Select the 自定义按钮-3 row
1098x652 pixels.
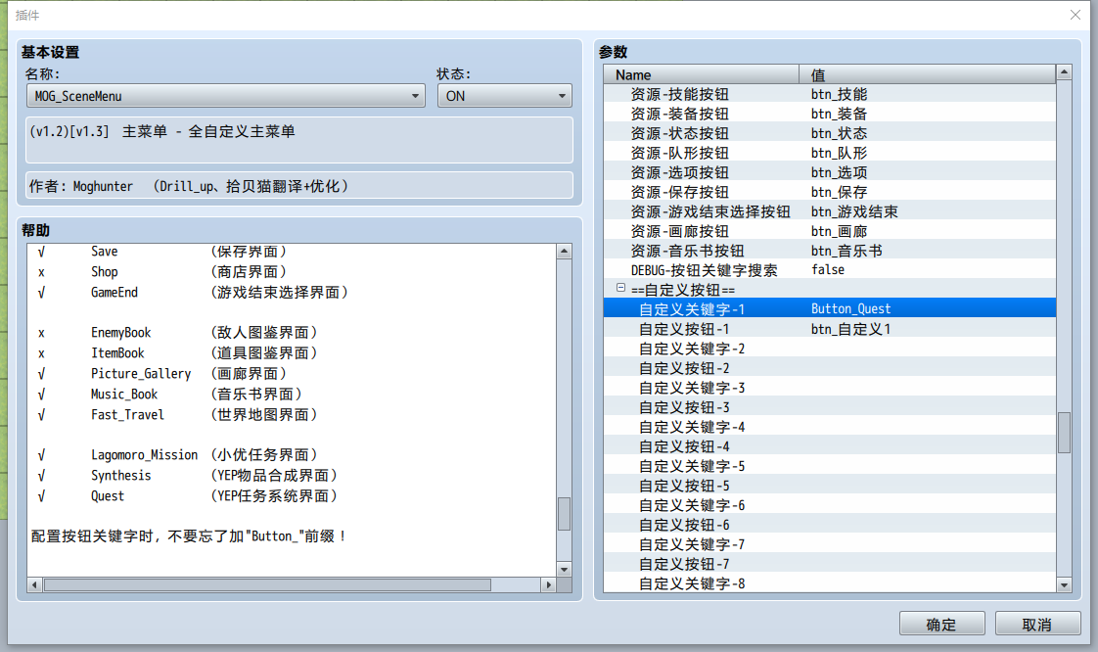(x=830, y=407)
